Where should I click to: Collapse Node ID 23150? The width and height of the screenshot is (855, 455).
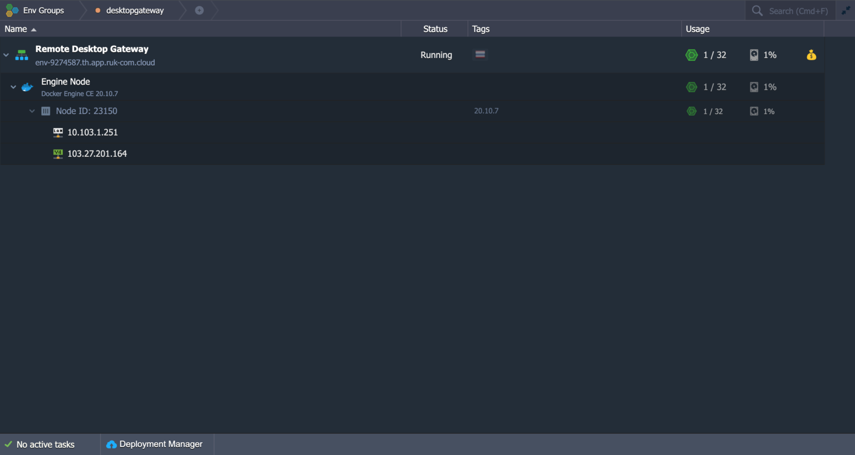pos(32,111)
